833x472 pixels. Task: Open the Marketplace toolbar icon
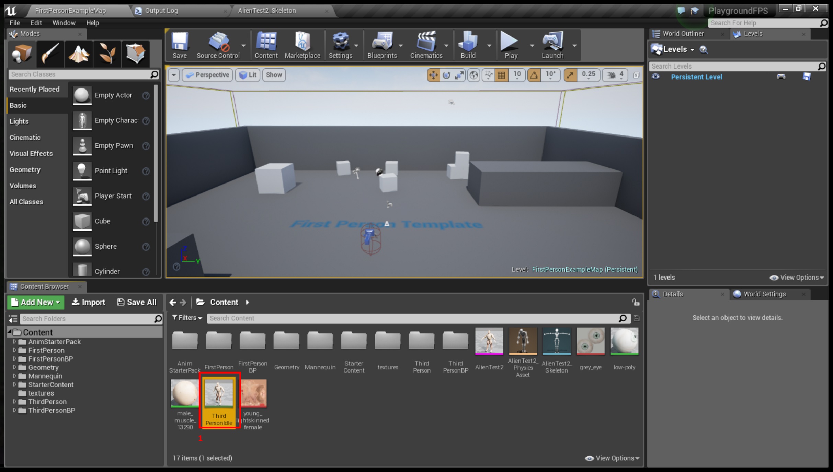[x=303, y=45]
